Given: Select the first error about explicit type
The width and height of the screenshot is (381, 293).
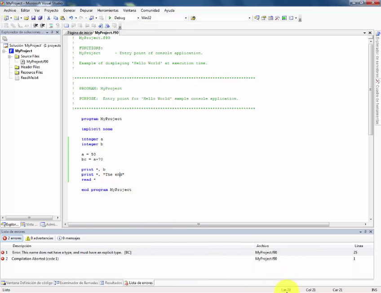Looking at the screenshot, I should click(x=72, y=253).
